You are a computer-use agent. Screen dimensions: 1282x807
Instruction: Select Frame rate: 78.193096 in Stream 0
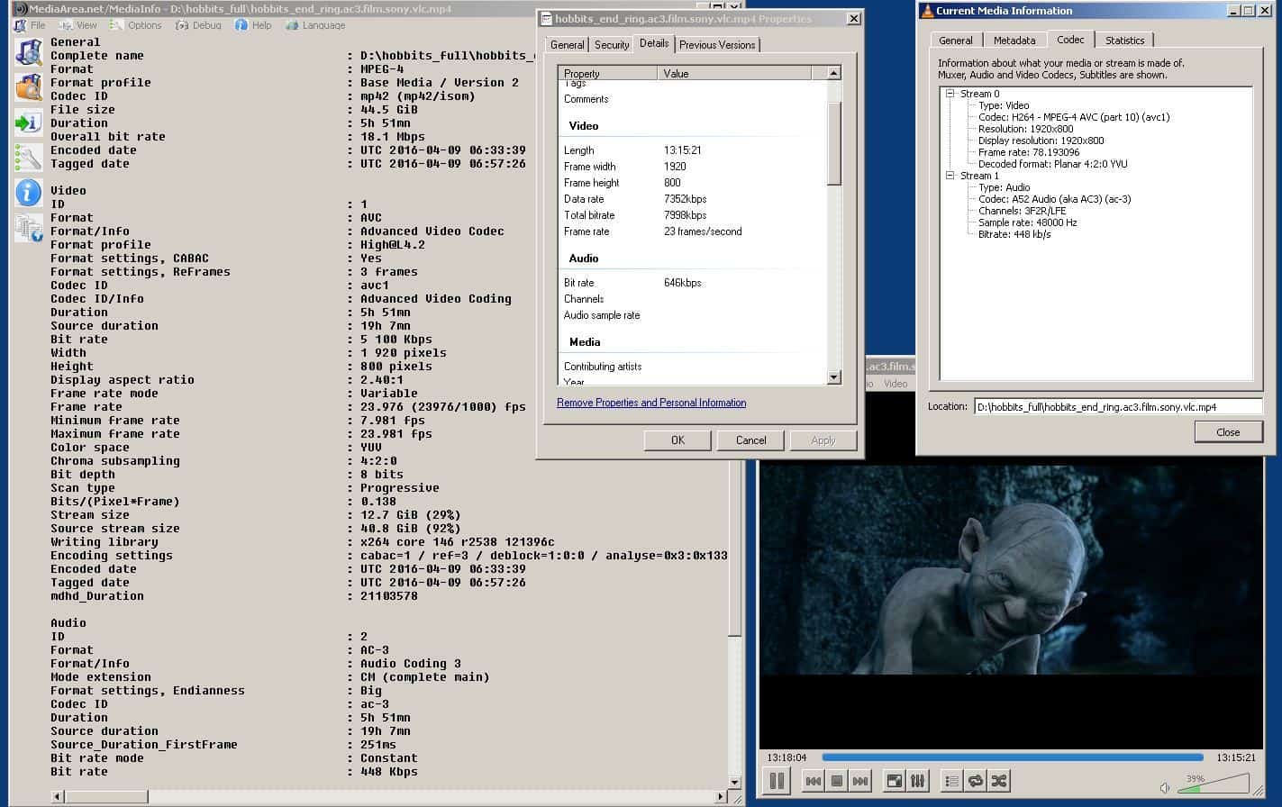point(1028,152)
